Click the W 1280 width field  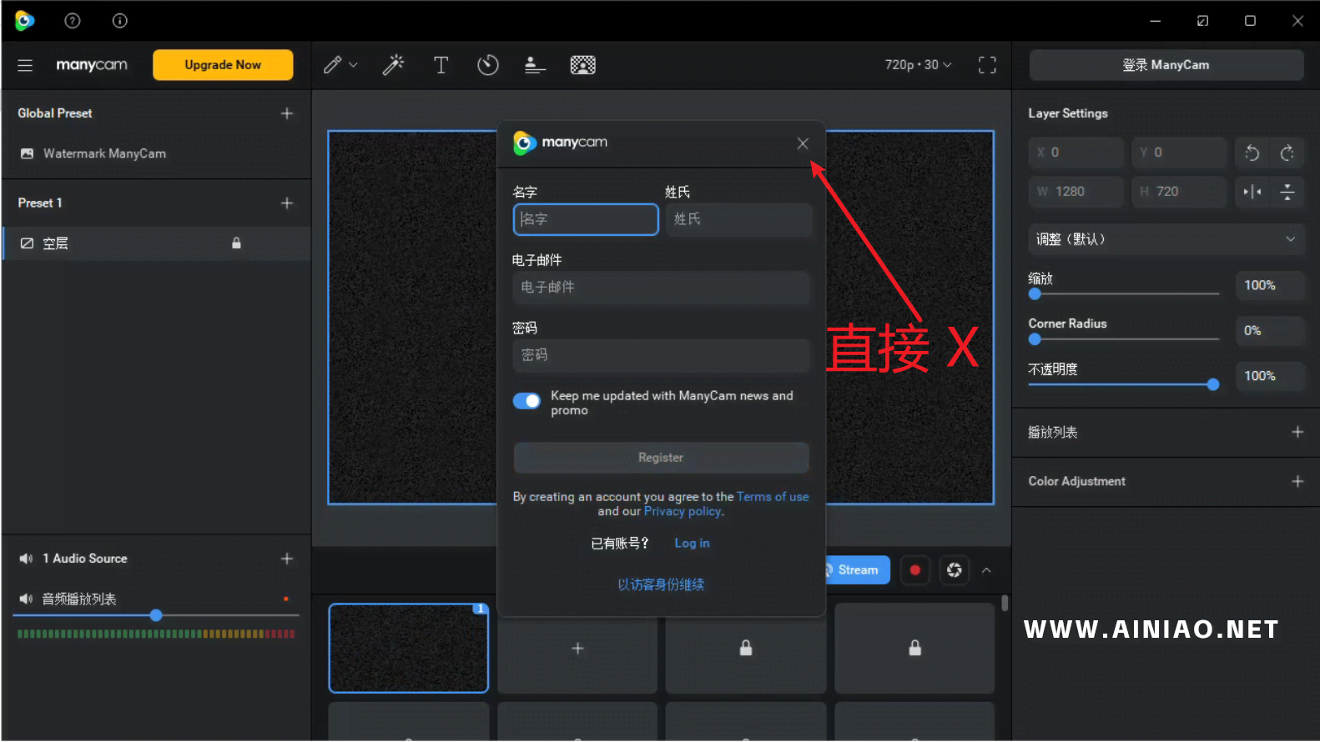click(1077, 192)
